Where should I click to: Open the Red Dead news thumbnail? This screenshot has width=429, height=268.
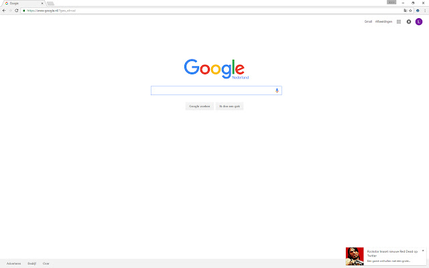click(355, 256)
